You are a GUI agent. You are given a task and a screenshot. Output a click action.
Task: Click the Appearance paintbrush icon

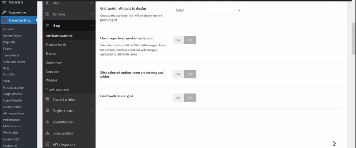coord(4,12)
